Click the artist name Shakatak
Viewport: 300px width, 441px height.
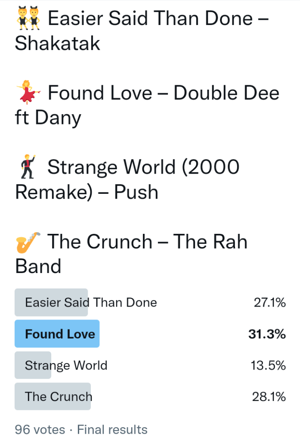coord(58,43)
